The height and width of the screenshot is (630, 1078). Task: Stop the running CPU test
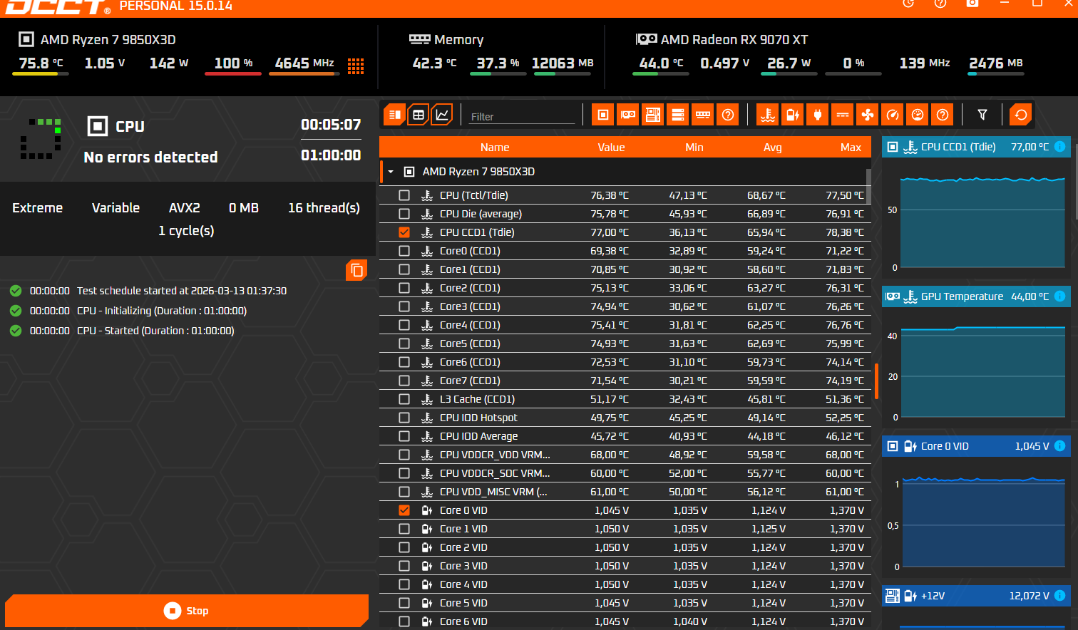coord(187,611)
